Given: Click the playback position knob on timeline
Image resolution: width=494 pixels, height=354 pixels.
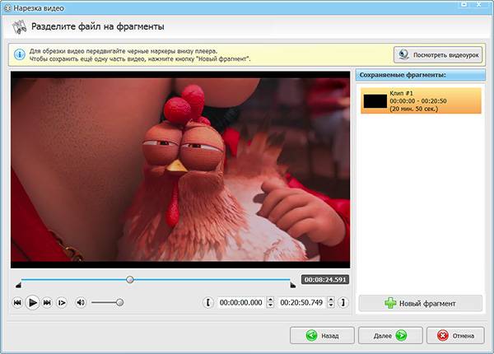Looking at the screenshot, I should click(x=130, y=279).
